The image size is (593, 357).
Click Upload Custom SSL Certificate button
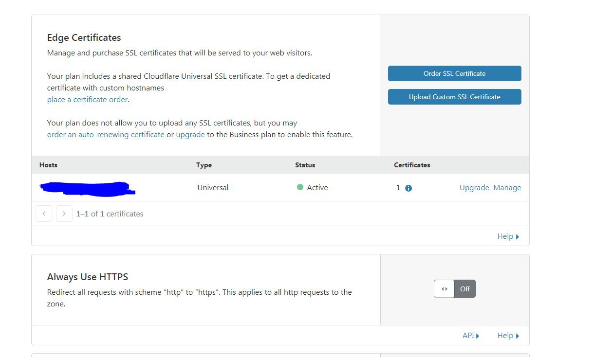coord(455,97)
